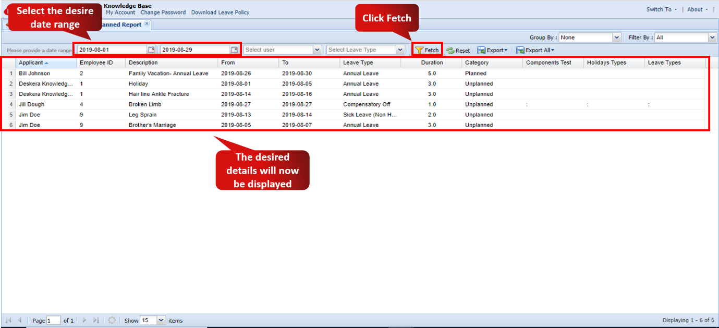
Task: Sort the table by the Applicant column
Action: (32, 62)
